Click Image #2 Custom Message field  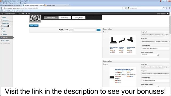coord(156,81)
